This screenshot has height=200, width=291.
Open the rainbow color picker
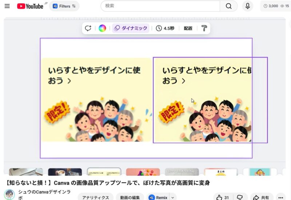[x=102, y=28]
